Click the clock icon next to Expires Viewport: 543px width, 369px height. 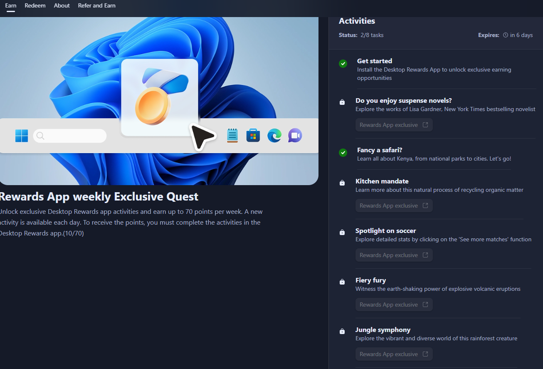click(506, 35)
